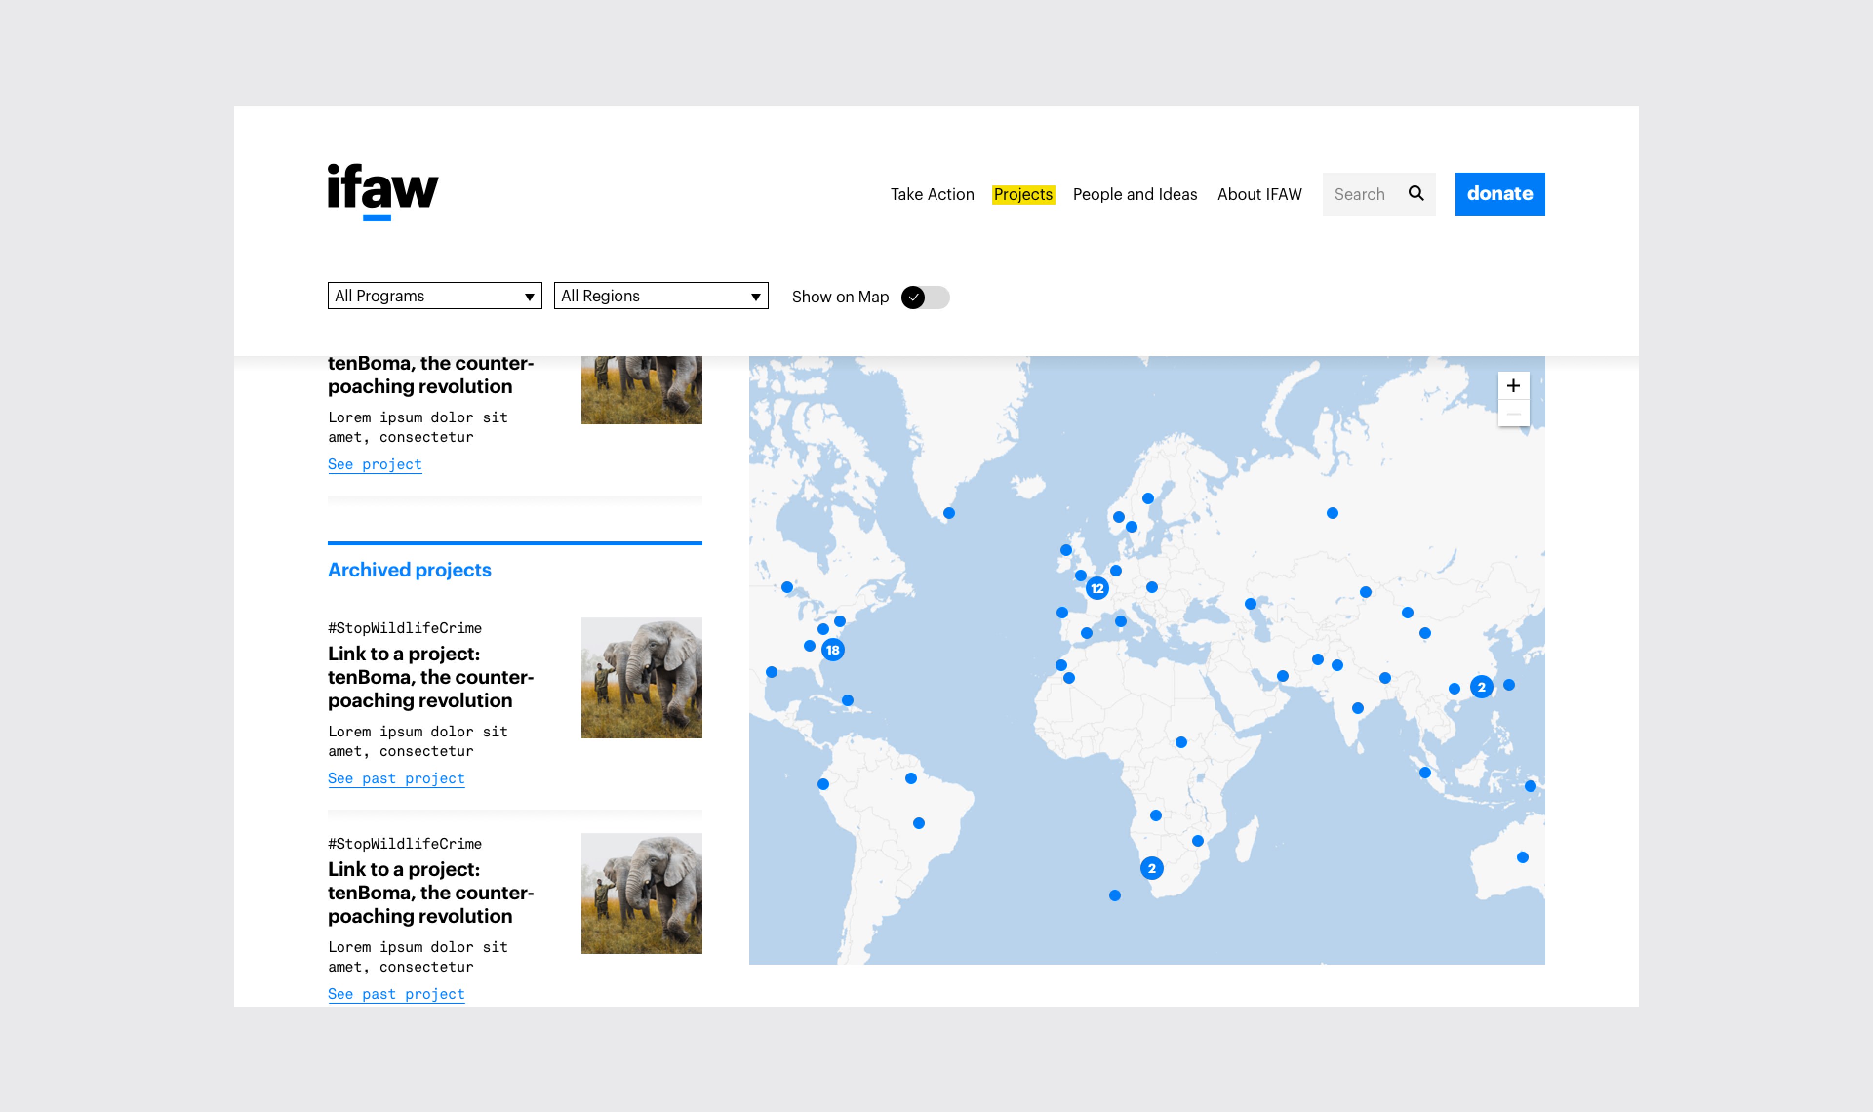Open People and Ideas menu
The height and width of the screenshot is (1112, 1873).
(1135, 194)
